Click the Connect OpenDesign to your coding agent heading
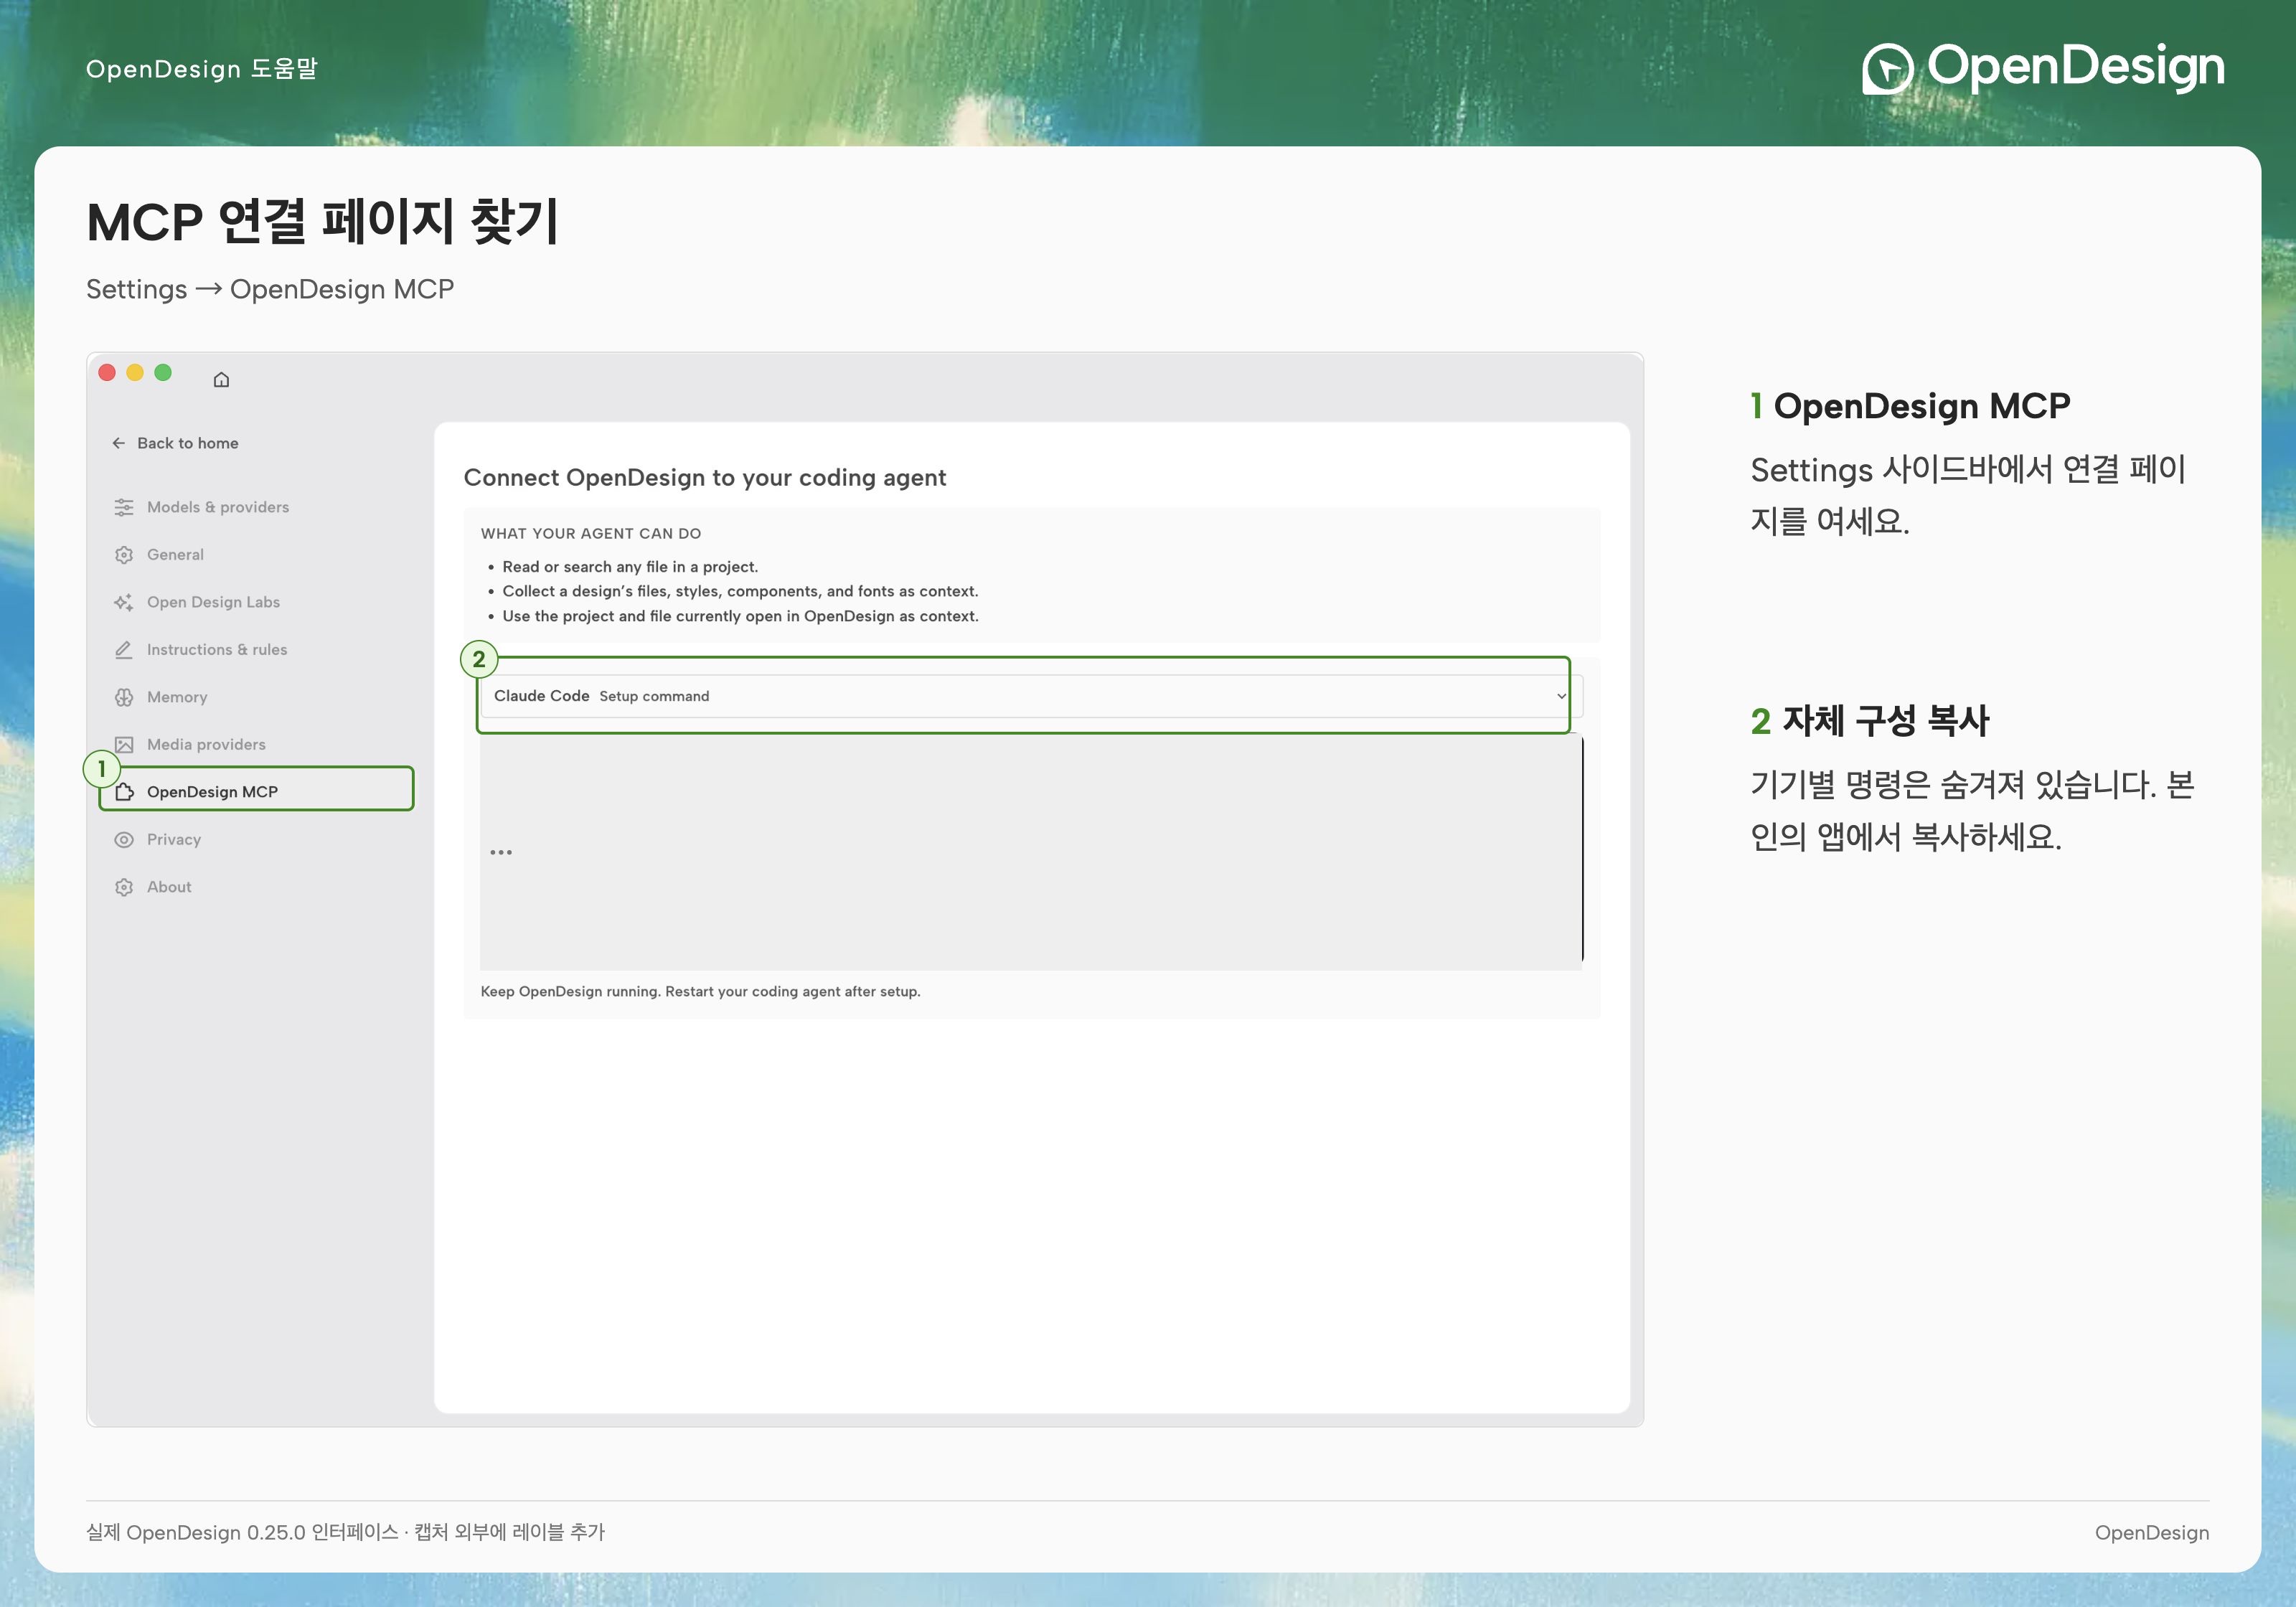Viewport: 2296px width, 1607px height. 705,478
